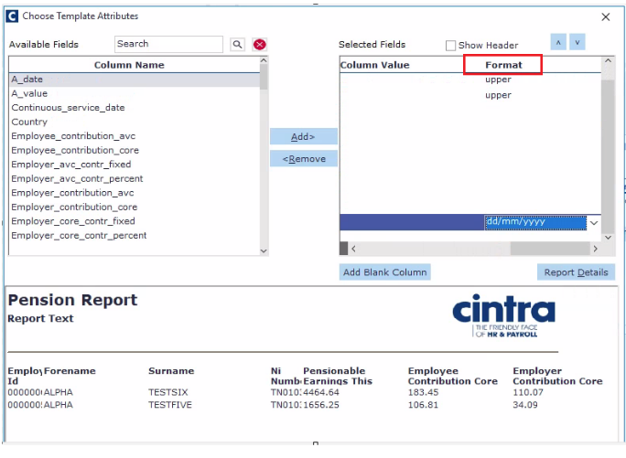Click 106.81 employee contribution value
Image resolution: width=626 pixels, height=458 pixels.
(x=423, y=405)
